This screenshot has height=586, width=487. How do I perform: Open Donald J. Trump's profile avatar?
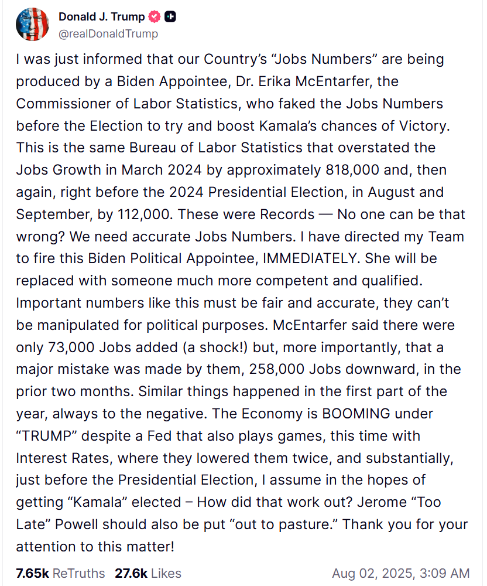click(x=32, y=24)
